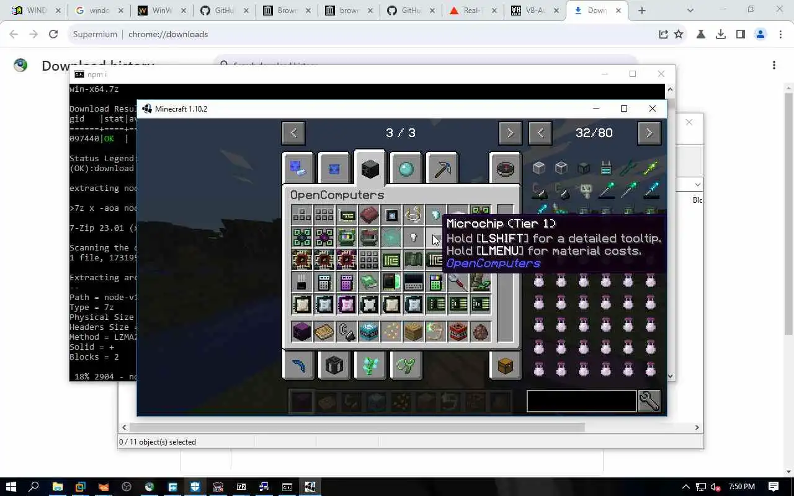The width and height of the screenshot is (794, 496).
Task: Open the volume control in tray
Action: tap(715, 487)
